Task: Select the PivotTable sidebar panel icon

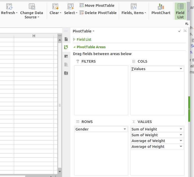Action: [x=66, y=47]
